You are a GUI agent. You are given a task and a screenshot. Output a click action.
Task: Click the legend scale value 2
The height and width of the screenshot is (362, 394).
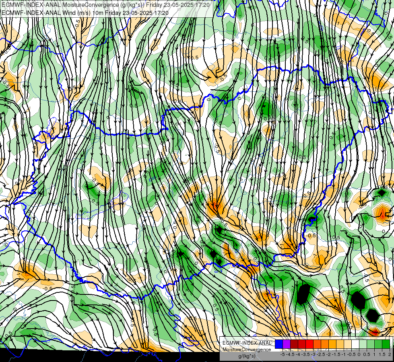pyautogui.click(x=390, y=354)
